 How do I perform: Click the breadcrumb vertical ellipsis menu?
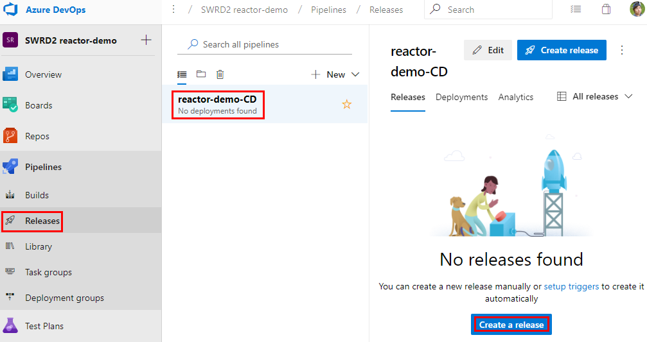173,9
